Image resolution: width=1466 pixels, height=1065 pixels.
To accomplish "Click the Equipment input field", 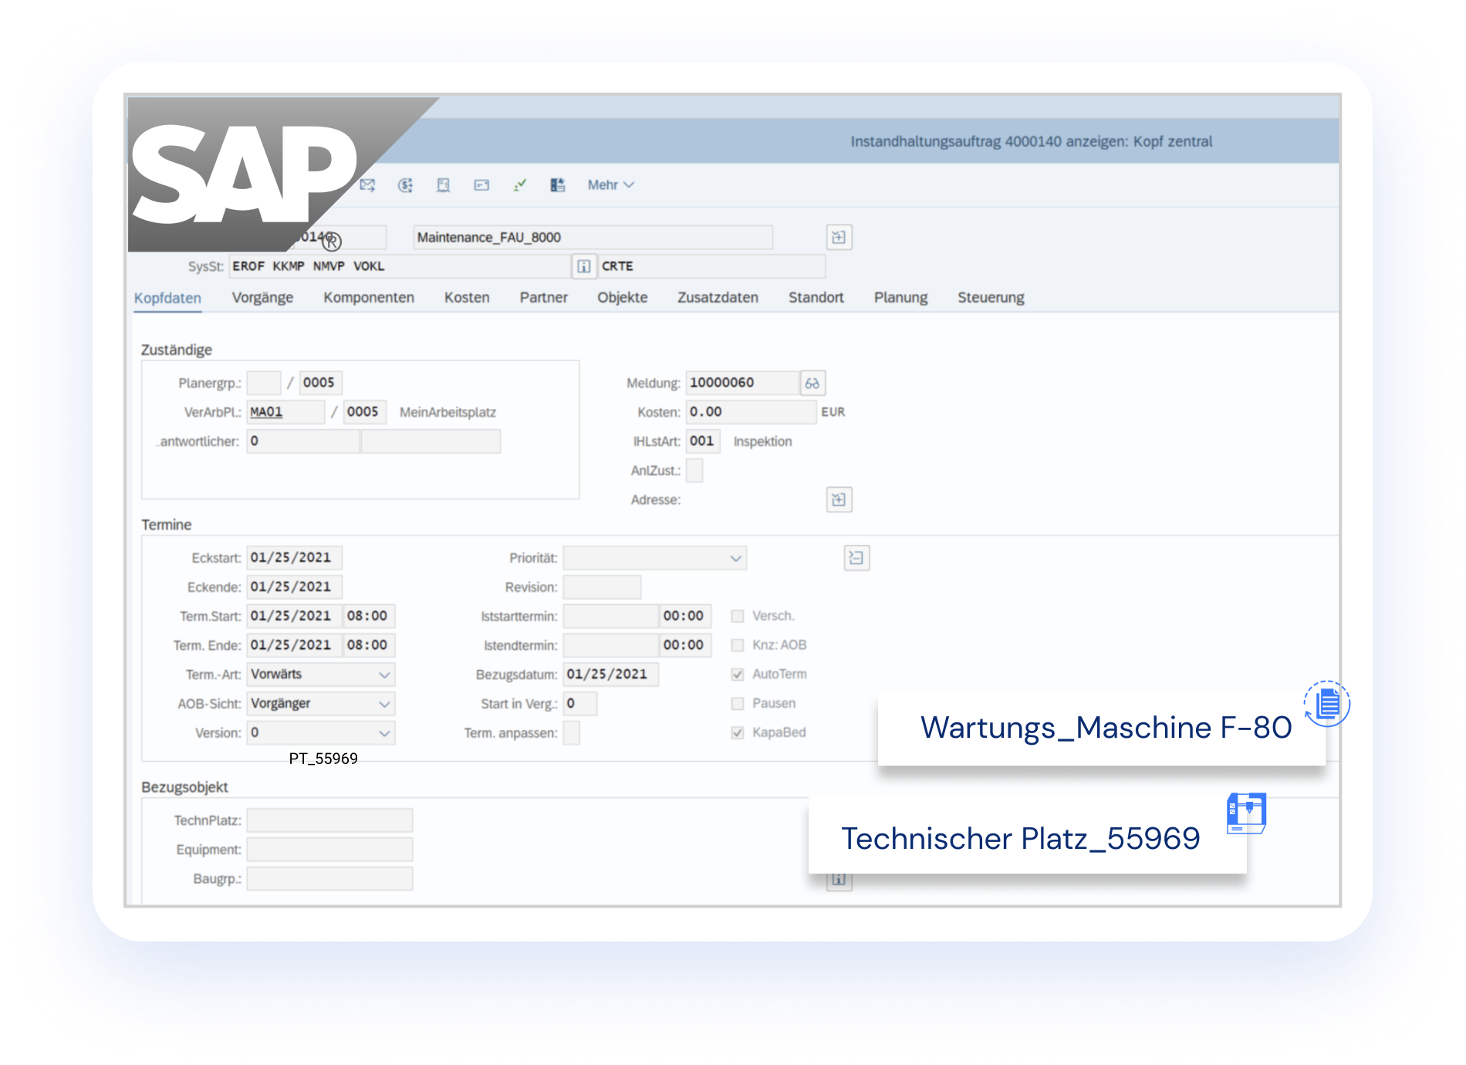I will pos(329,850).
